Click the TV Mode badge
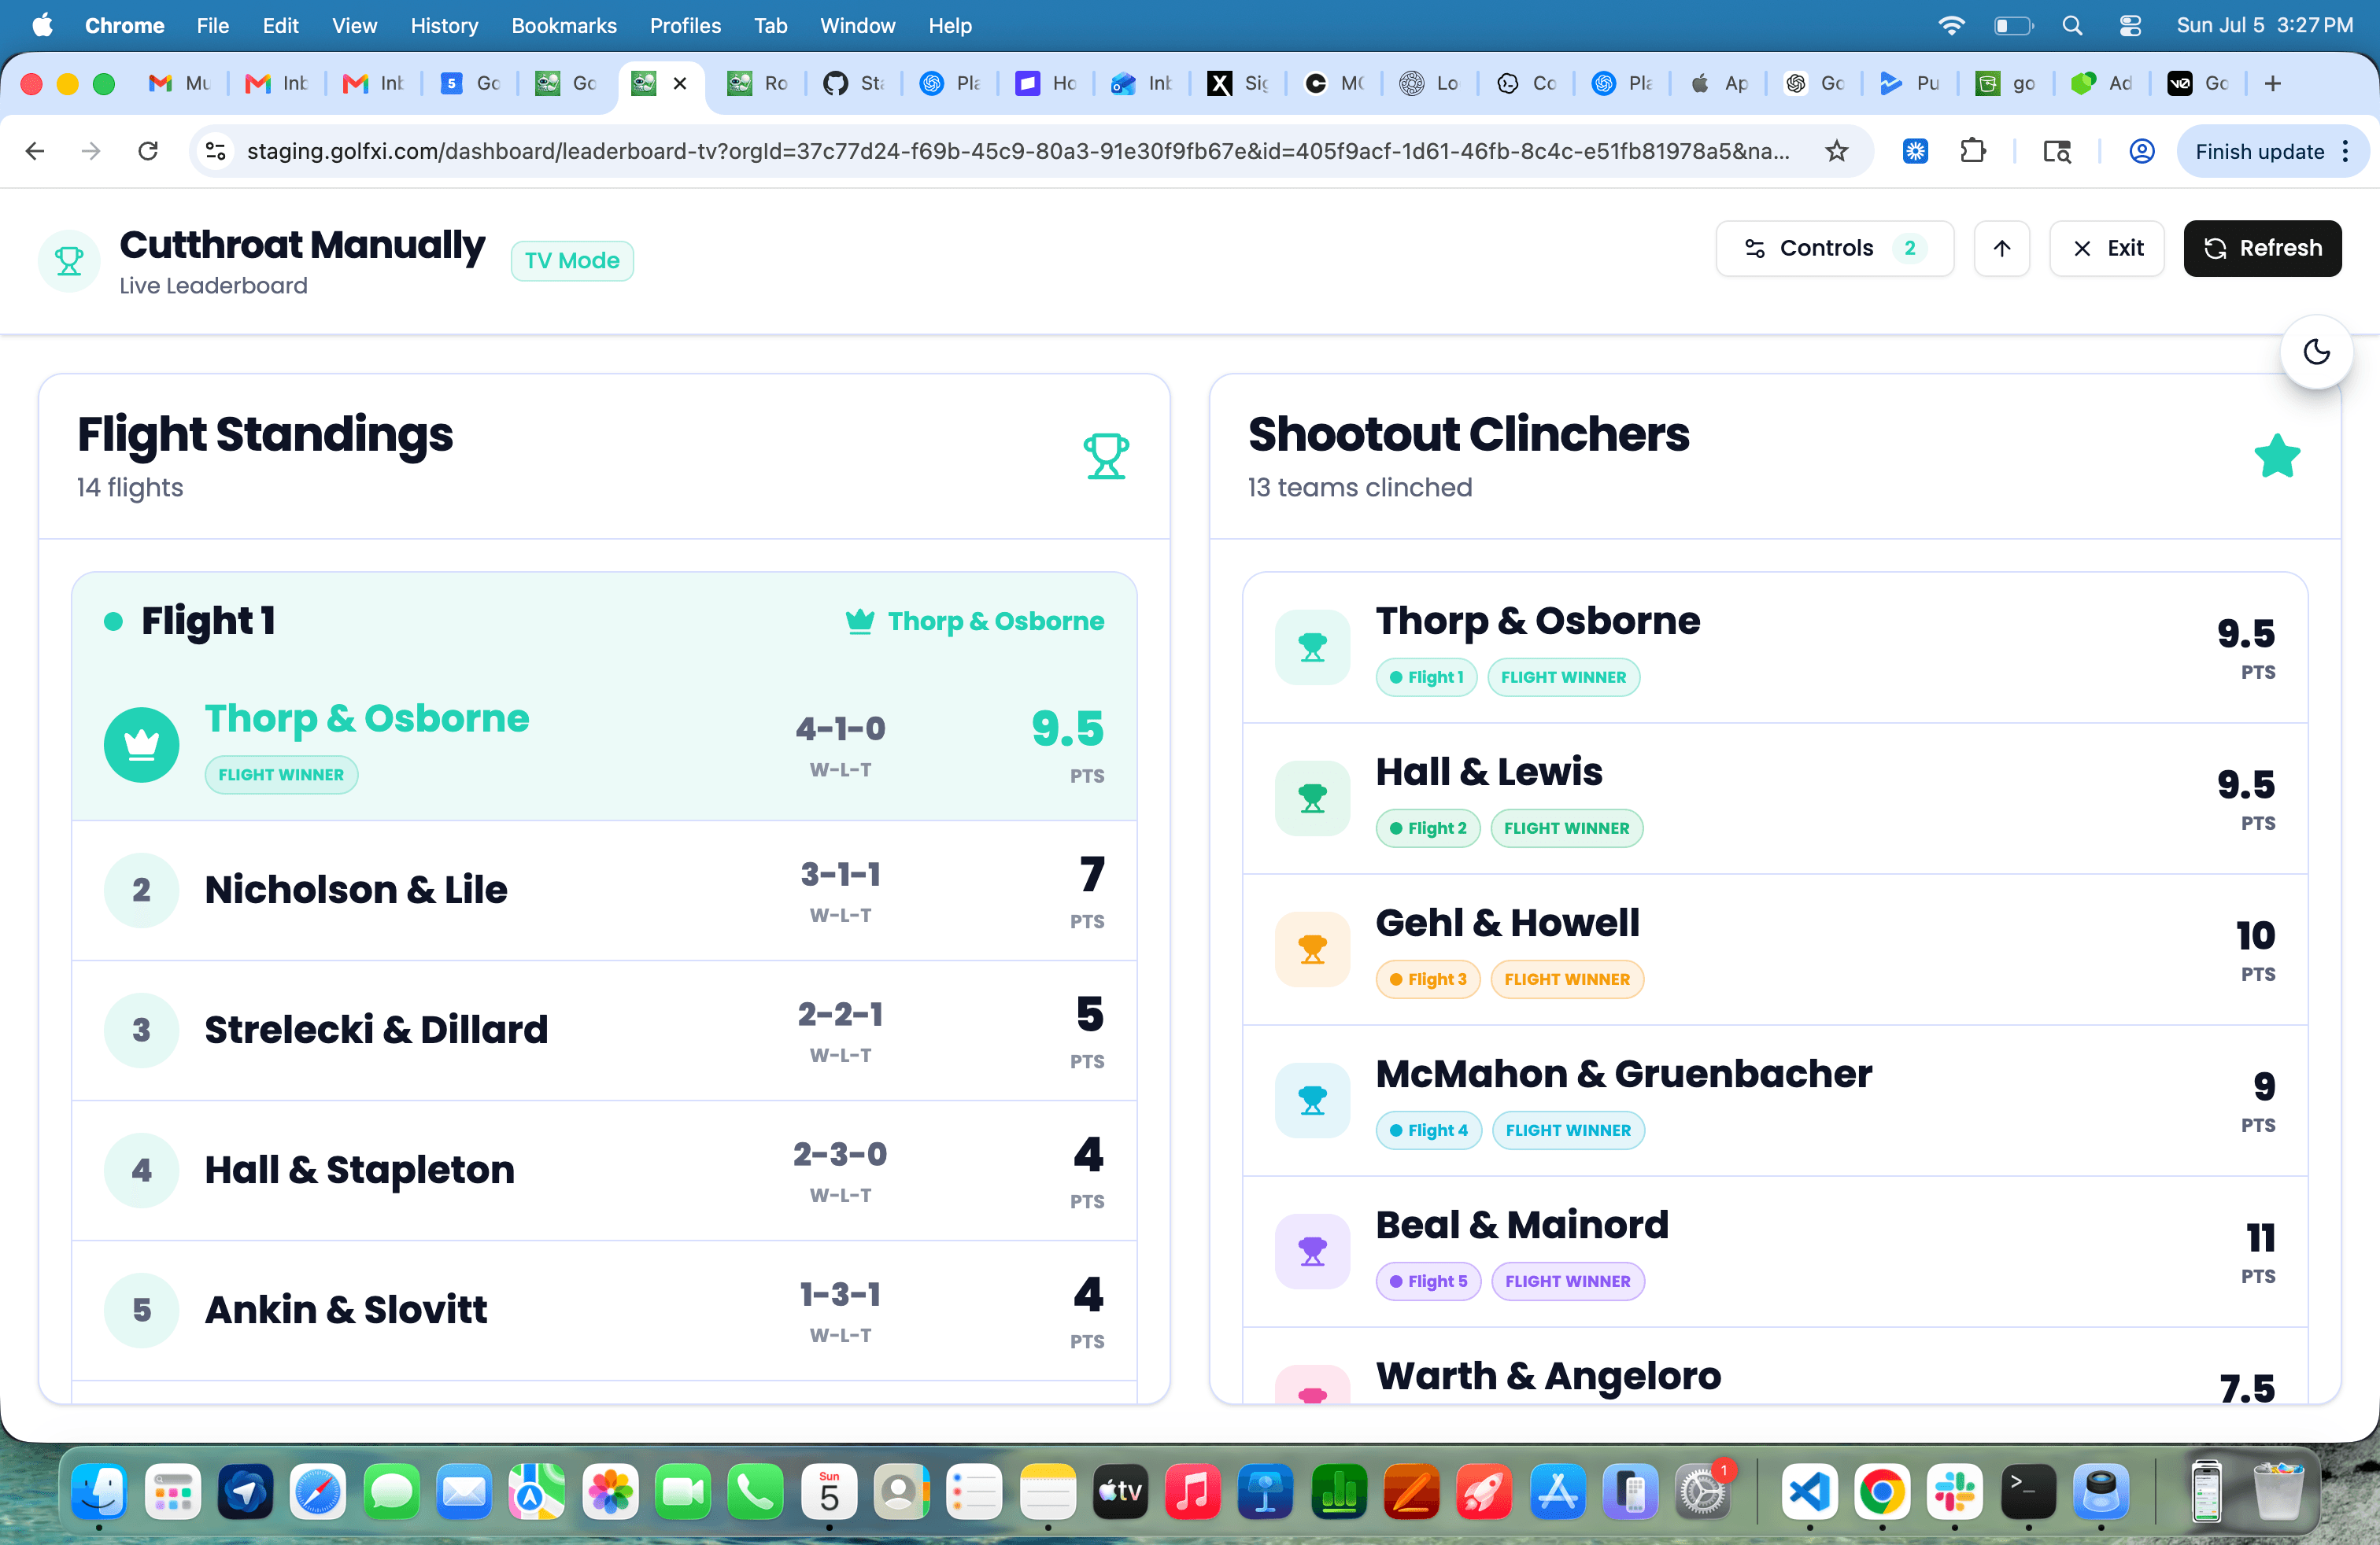 572,261
